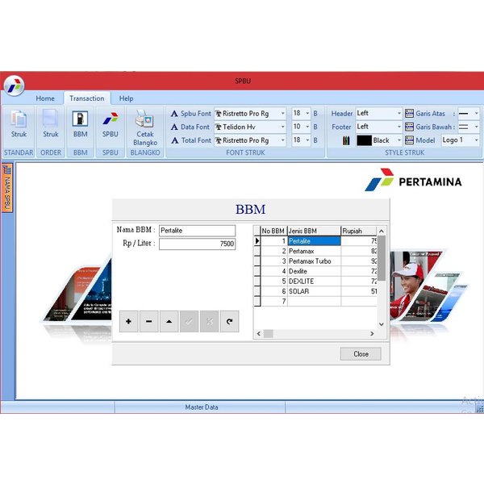Image resolution: width=484 pixels, height=484 pixels.
Task: Select the Pertalite row in grid
Action: pyautogui.click(x=314, y=241)
